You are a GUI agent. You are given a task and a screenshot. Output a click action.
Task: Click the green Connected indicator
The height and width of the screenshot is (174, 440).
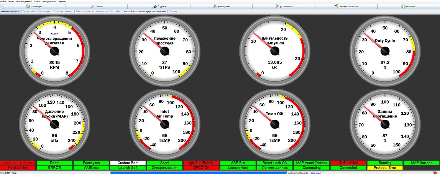click(348, 167)
